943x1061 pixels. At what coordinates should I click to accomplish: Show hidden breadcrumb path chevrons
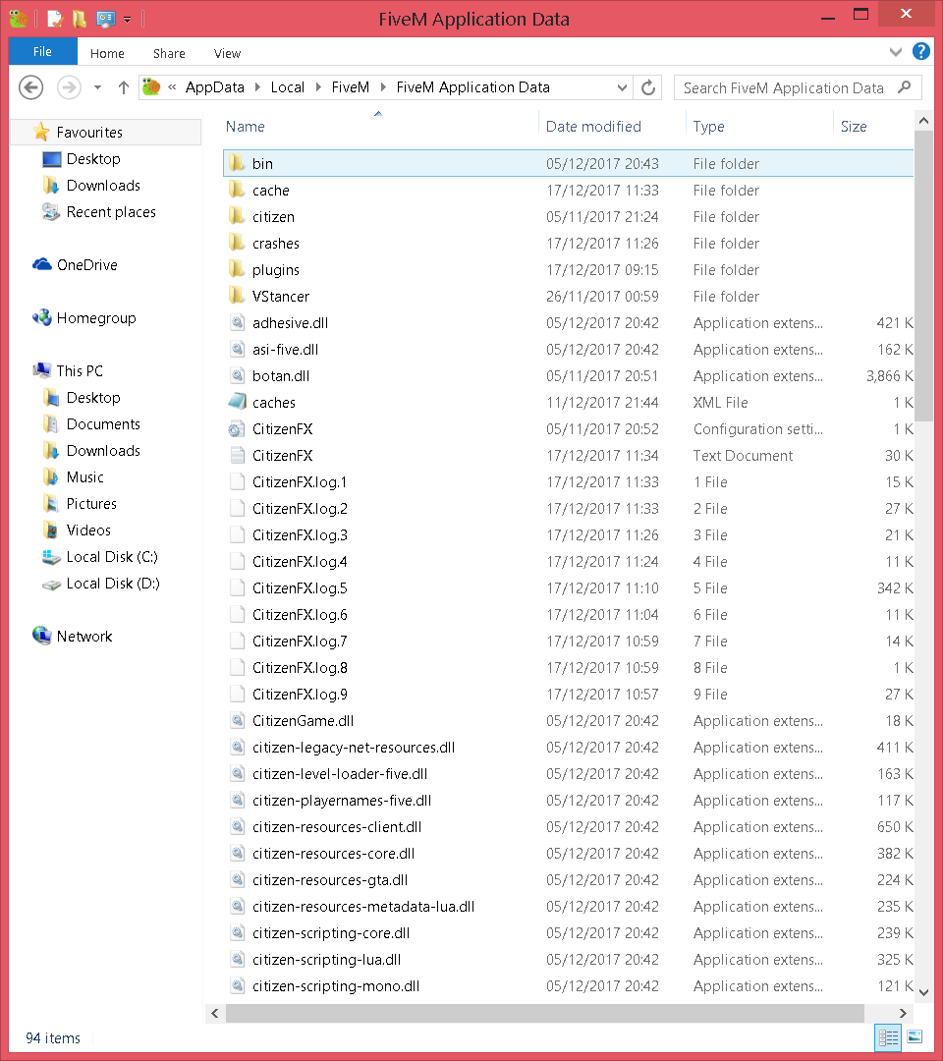(172, 87)
